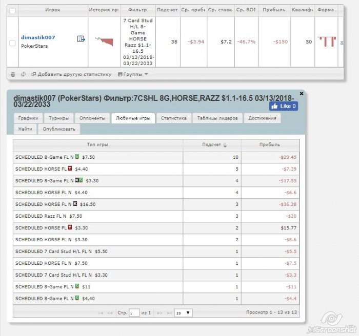
Task: Click the sort arrows on Подсчет column
Action: pos(225,145)
